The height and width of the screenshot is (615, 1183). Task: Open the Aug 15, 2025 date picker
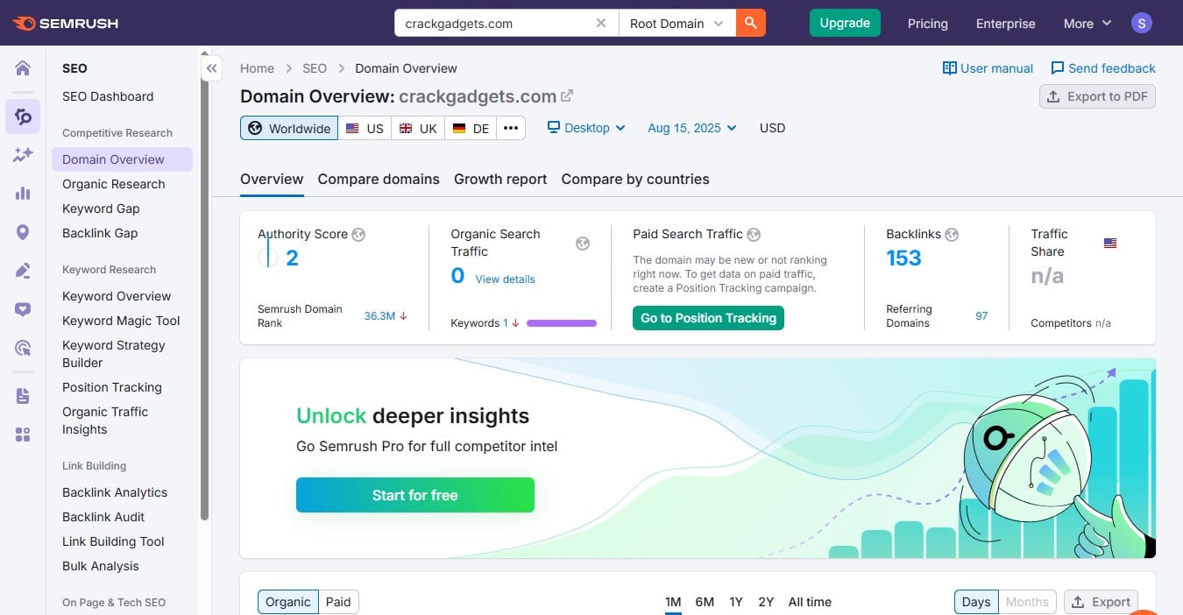(692, 128)
